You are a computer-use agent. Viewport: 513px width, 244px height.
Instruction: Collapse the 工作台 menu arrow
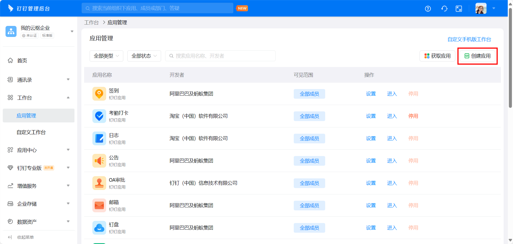click(68, 98)
